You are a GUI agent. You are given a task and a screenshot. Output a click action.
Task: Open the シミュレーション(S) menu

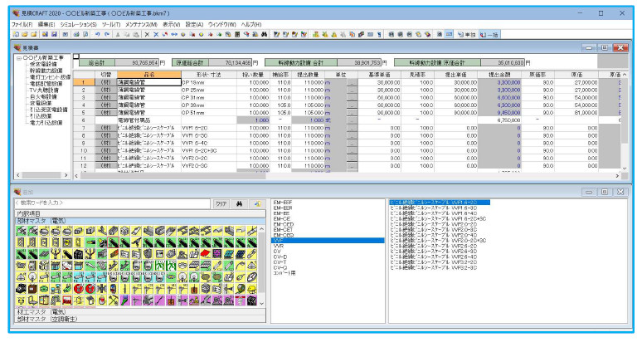click(78, 25)
